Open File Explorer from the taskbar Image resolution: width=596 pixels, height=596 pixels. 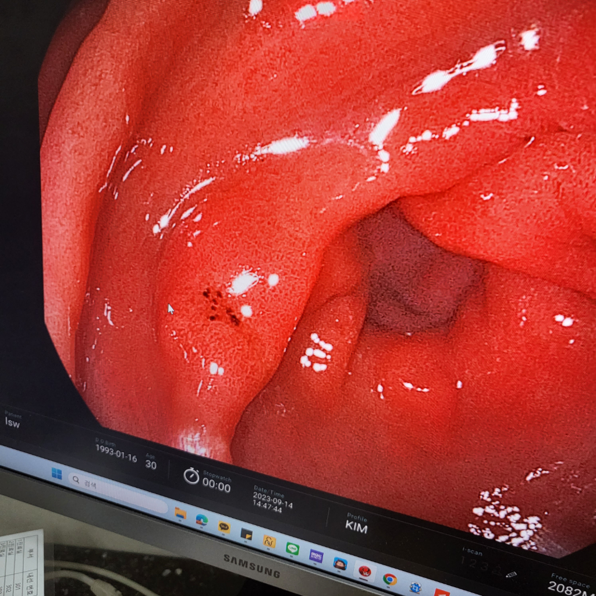tap(180, 513)
